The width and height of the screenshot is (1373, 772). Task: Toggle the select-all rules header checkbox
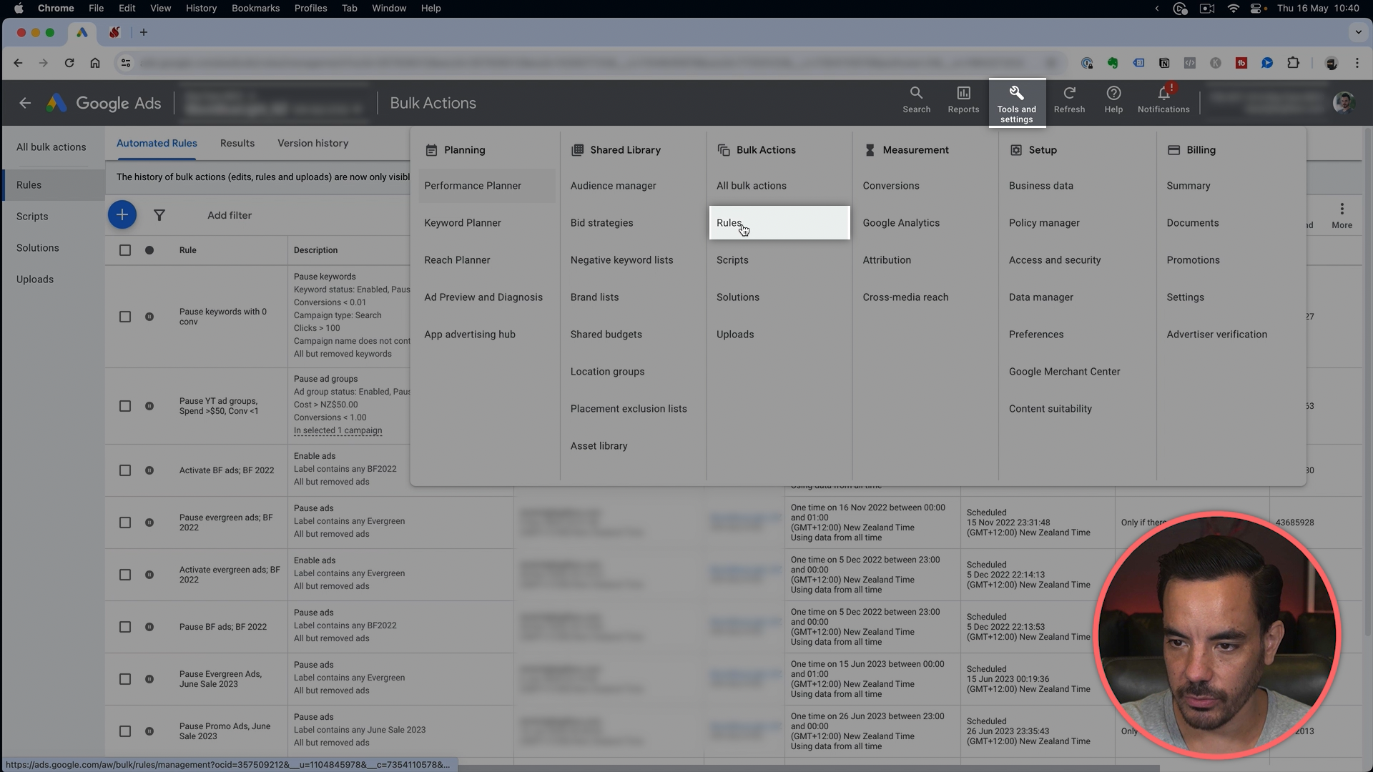(125, 250)
